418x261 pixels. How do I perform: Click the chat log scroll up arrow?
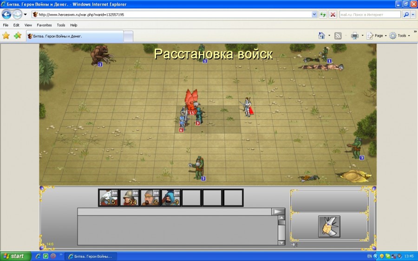[281, 218]
